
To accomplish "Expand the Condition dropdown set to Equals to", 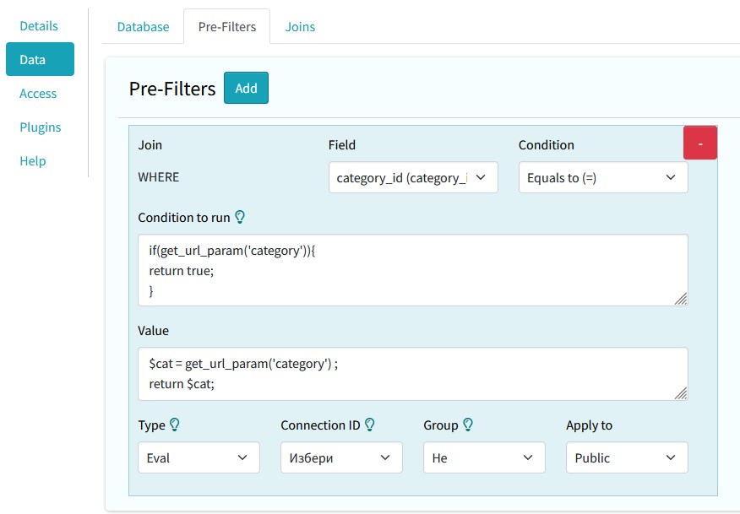I will coord(602,178).
